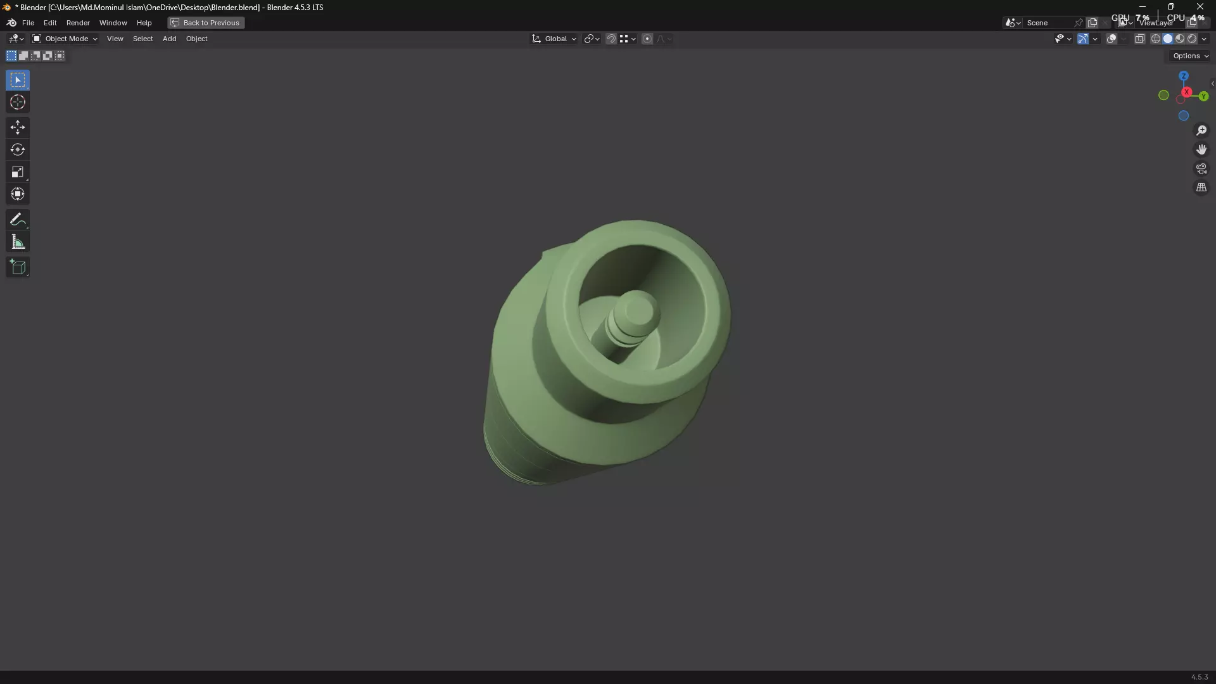Open Global transform orientation dropdown
1216x684 pixels.
click(x=555, y=39)
